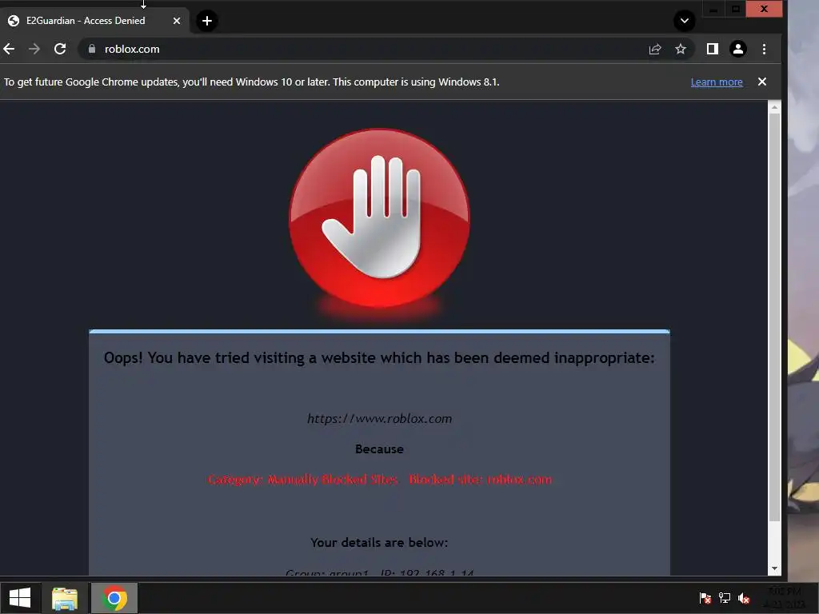Click the forward navigation arrow
The image size is (819, 614).
34,49
